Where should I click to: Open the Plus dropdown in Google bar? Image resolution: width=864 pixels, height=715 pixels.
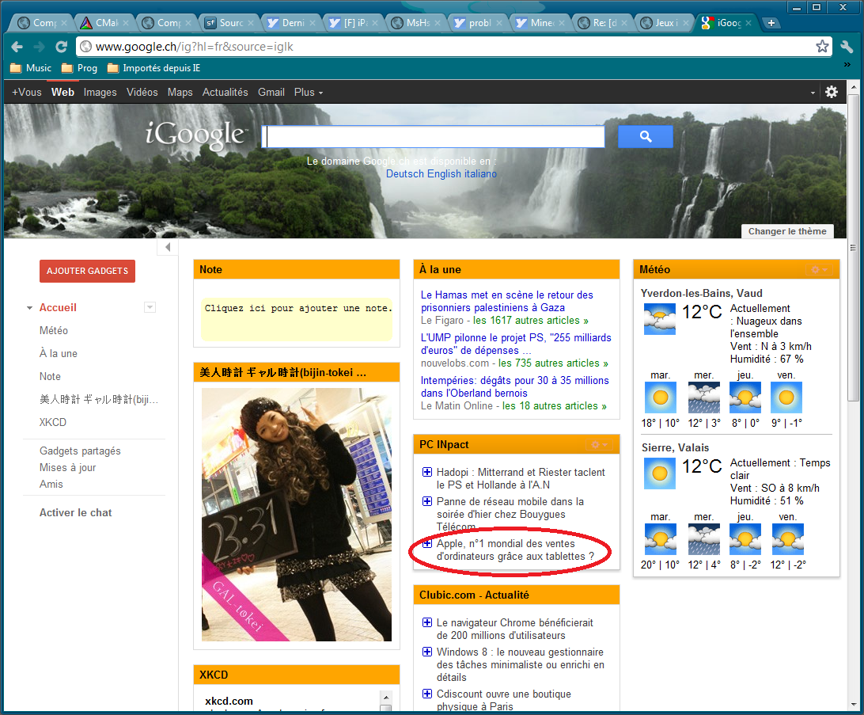(308, 92)
